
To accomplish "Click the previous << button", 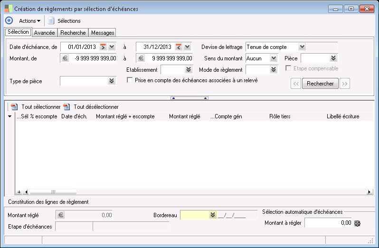I will 295,84.
